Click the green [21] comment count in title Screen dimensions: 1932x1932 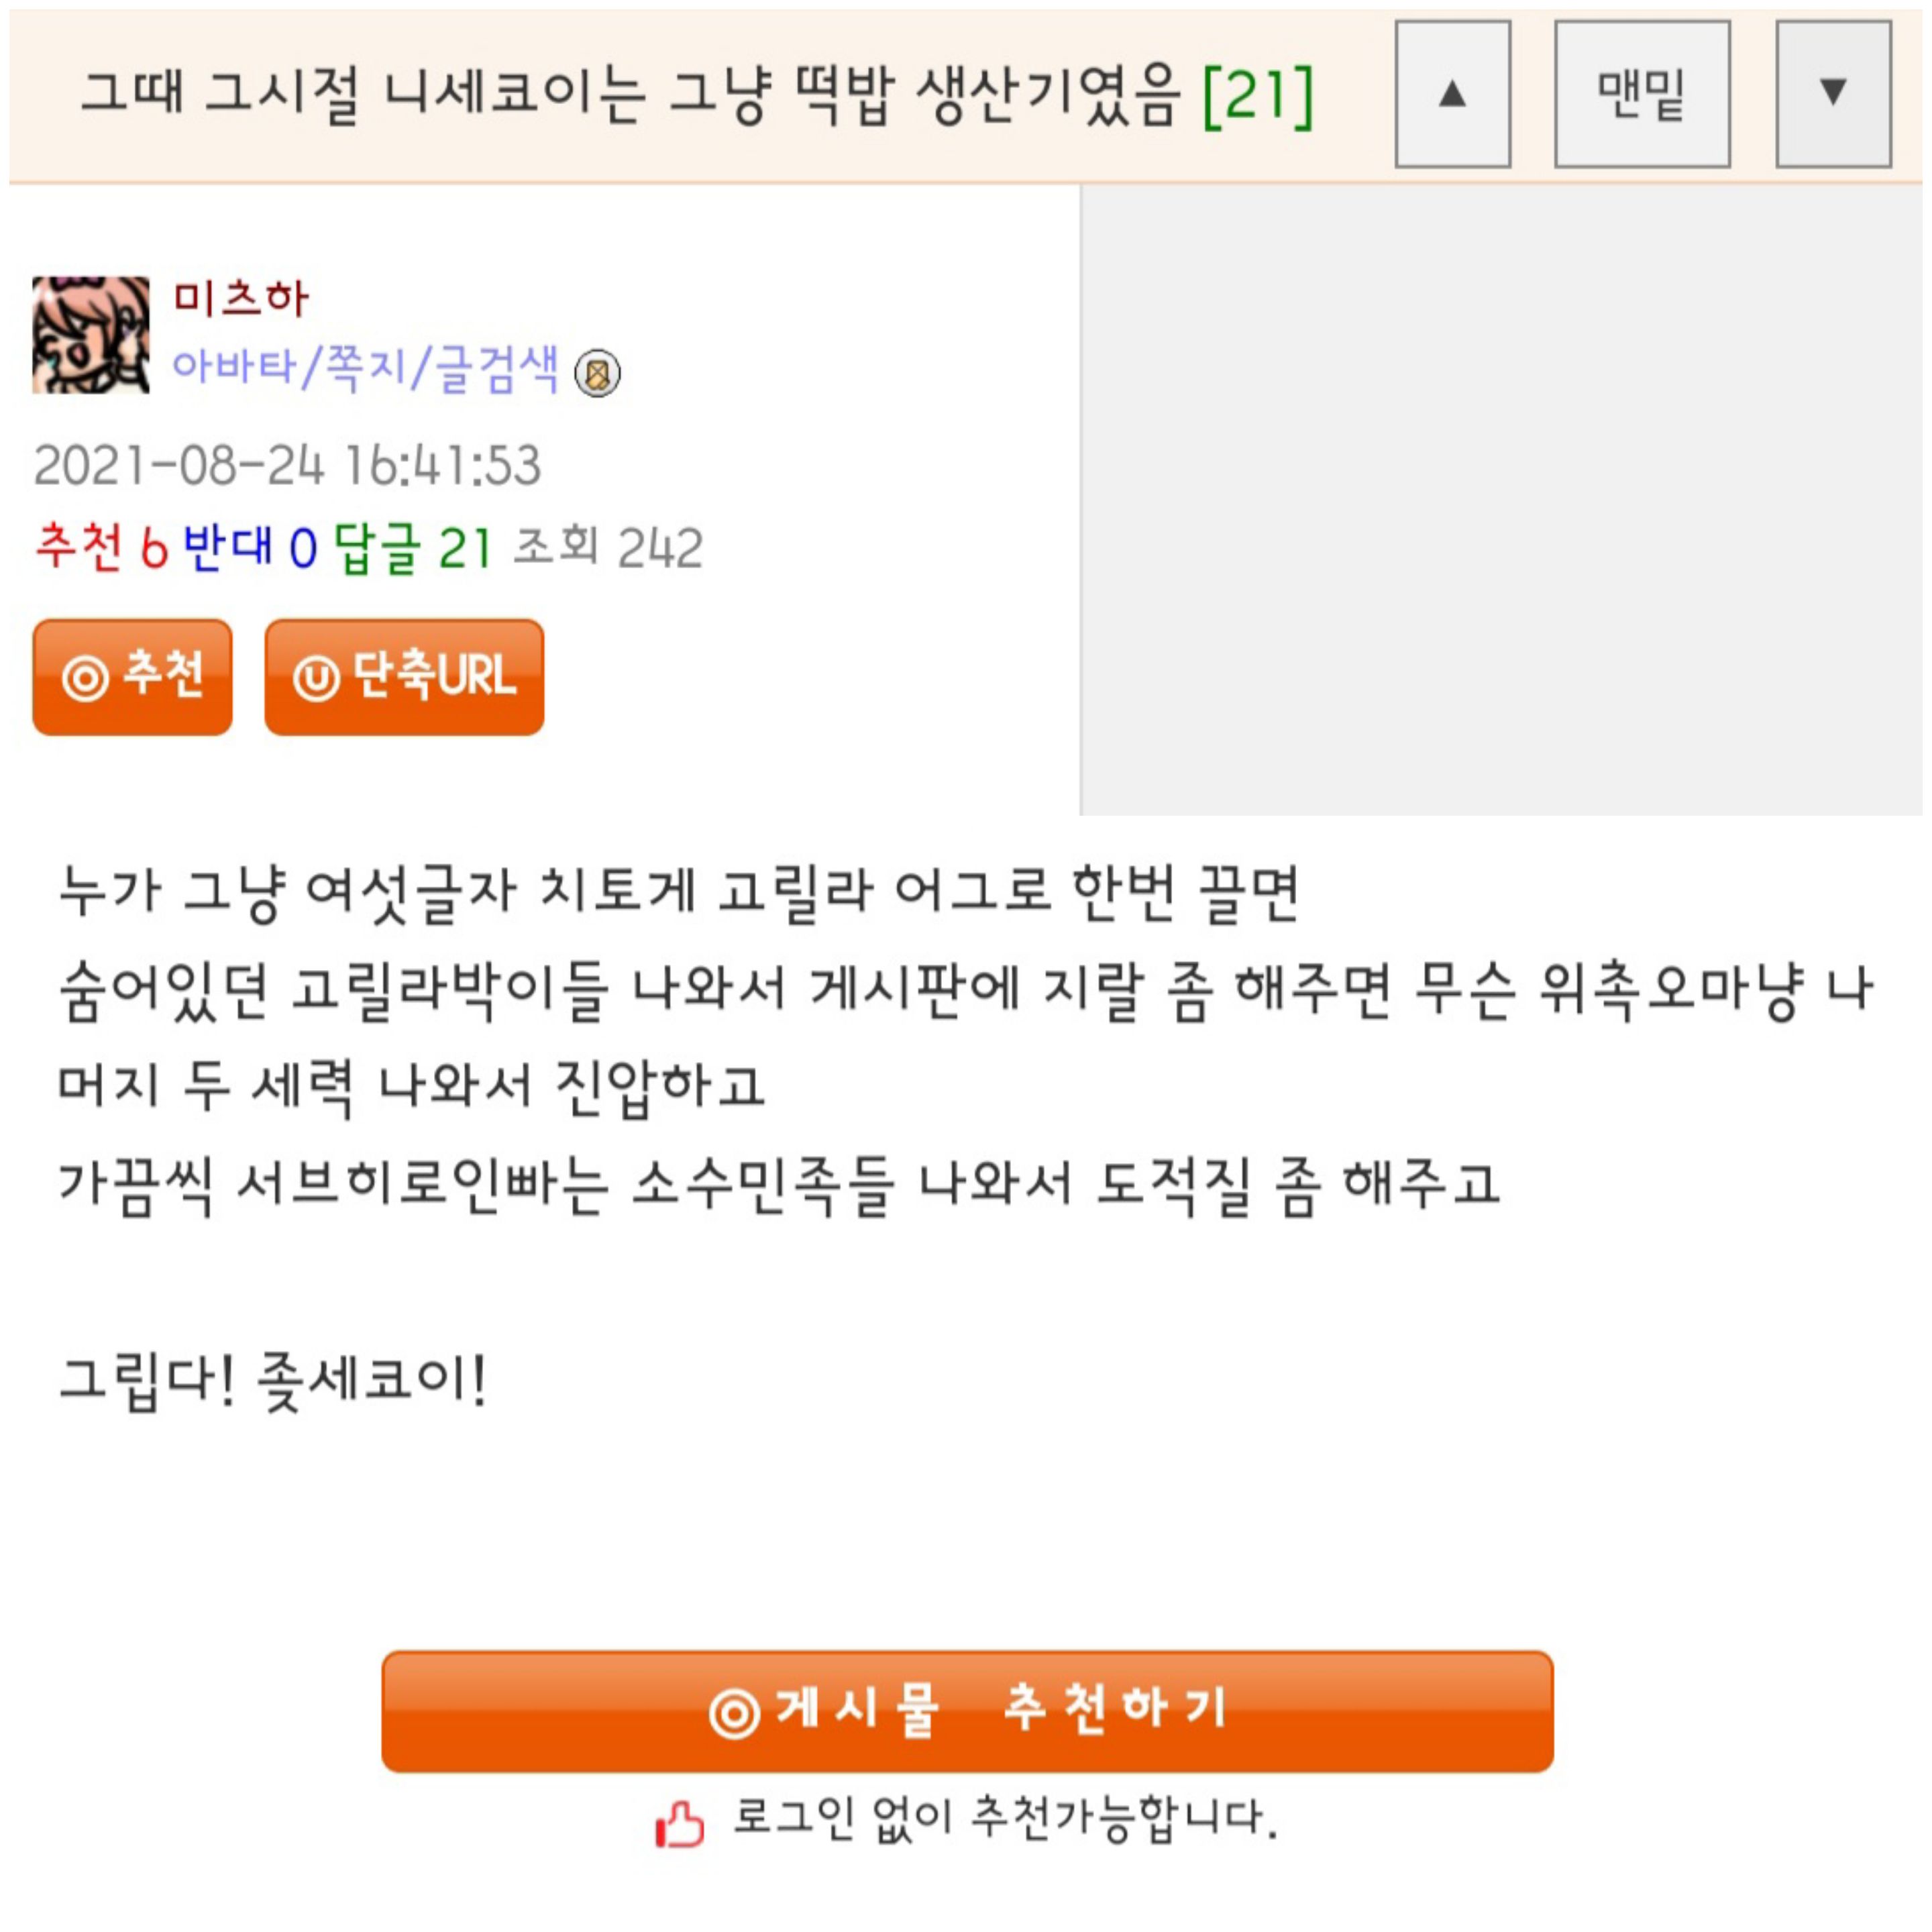pyautogui.click(x=1258, y=96)
